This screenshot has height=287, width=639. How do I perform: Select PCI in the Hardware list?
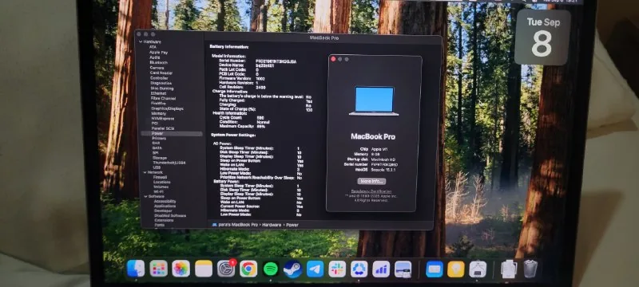coord(155,124)
